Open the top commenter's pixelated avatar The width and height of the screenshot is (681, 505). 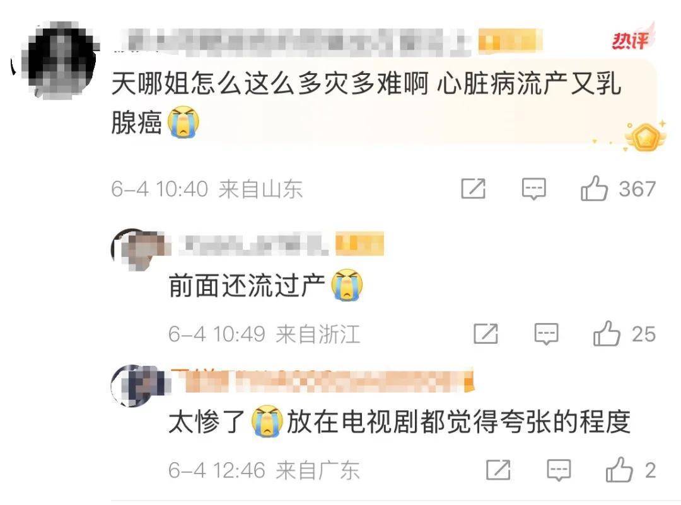click(x=60, y=60)
